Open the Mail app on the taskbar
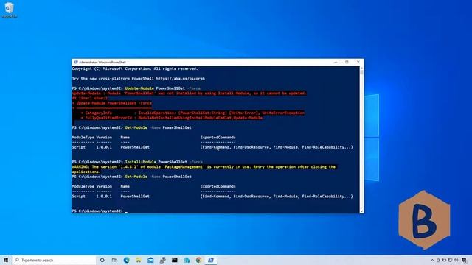472x265 pixels. (x=150, y=260)
